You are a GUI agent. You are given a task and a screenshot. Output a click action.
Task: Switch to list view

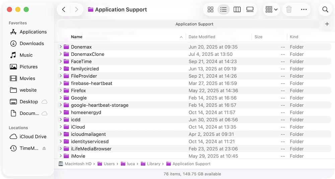(x=223, y=9)
